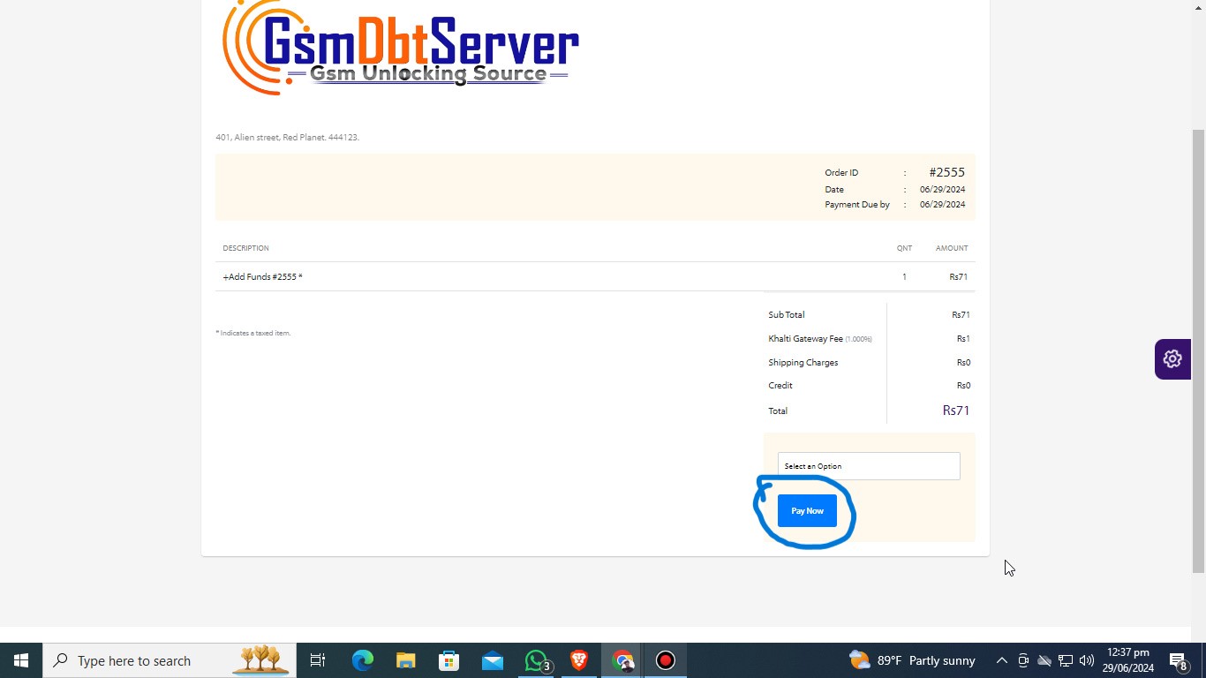This screenshot has height=678, width=1206.
Task: Click the GsmDbtServer logo
Action: (400, 49)
